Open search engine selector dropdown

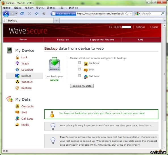coord(138,14)
